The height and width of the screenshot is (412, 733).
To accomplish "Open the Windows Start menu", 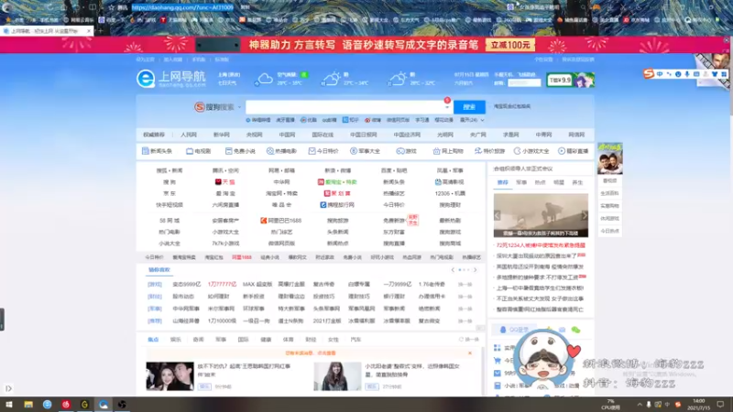I will (9, 405).
